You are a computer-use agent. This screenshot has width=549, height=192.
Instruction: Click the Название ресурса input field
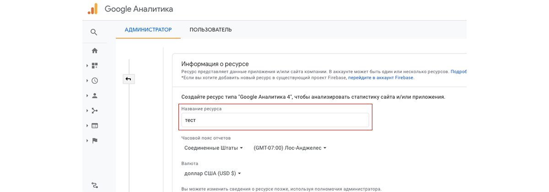pyautogui.click(x=275, y=120)
